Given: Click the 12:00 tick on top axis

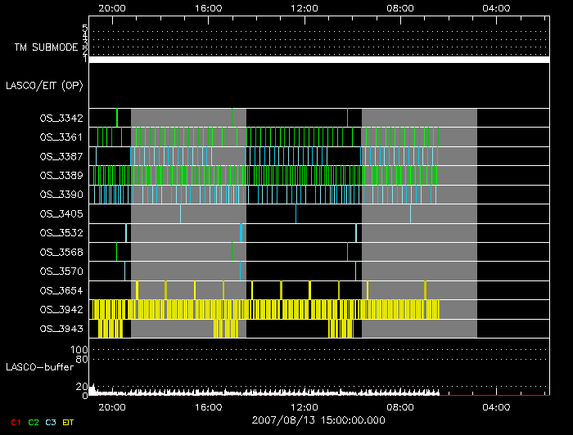Looking at the screenshot, I should [305, 7].
